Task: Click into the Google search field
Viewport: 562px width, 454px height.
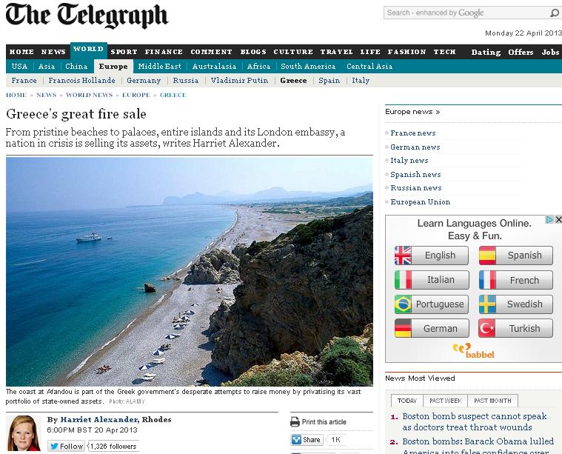Action: (x=466, y=13)
